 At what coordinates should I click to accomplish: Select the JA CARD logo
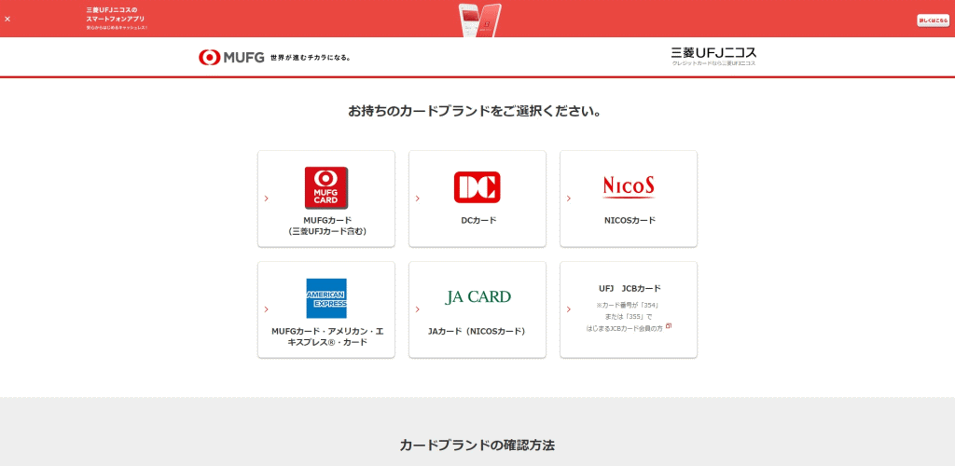click(x=477, y=297)
